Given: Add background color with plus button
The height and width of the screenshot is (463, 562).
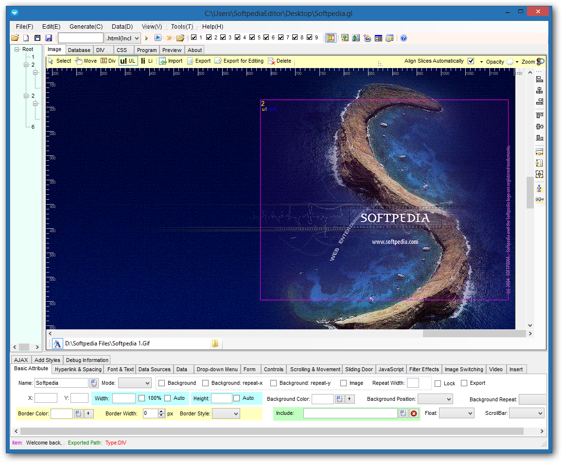Looking at the screenshot, I should tap(350, 399).
